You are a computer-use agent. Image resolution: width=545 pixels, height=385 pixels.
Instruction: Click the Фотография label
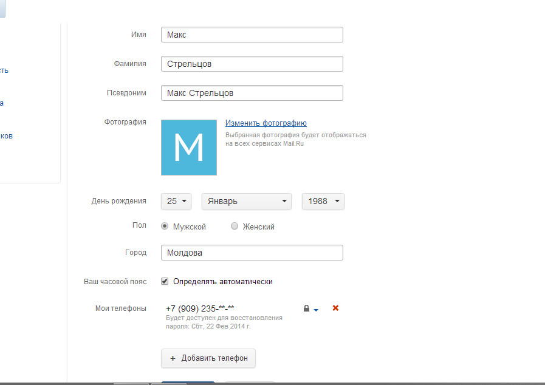125,122
